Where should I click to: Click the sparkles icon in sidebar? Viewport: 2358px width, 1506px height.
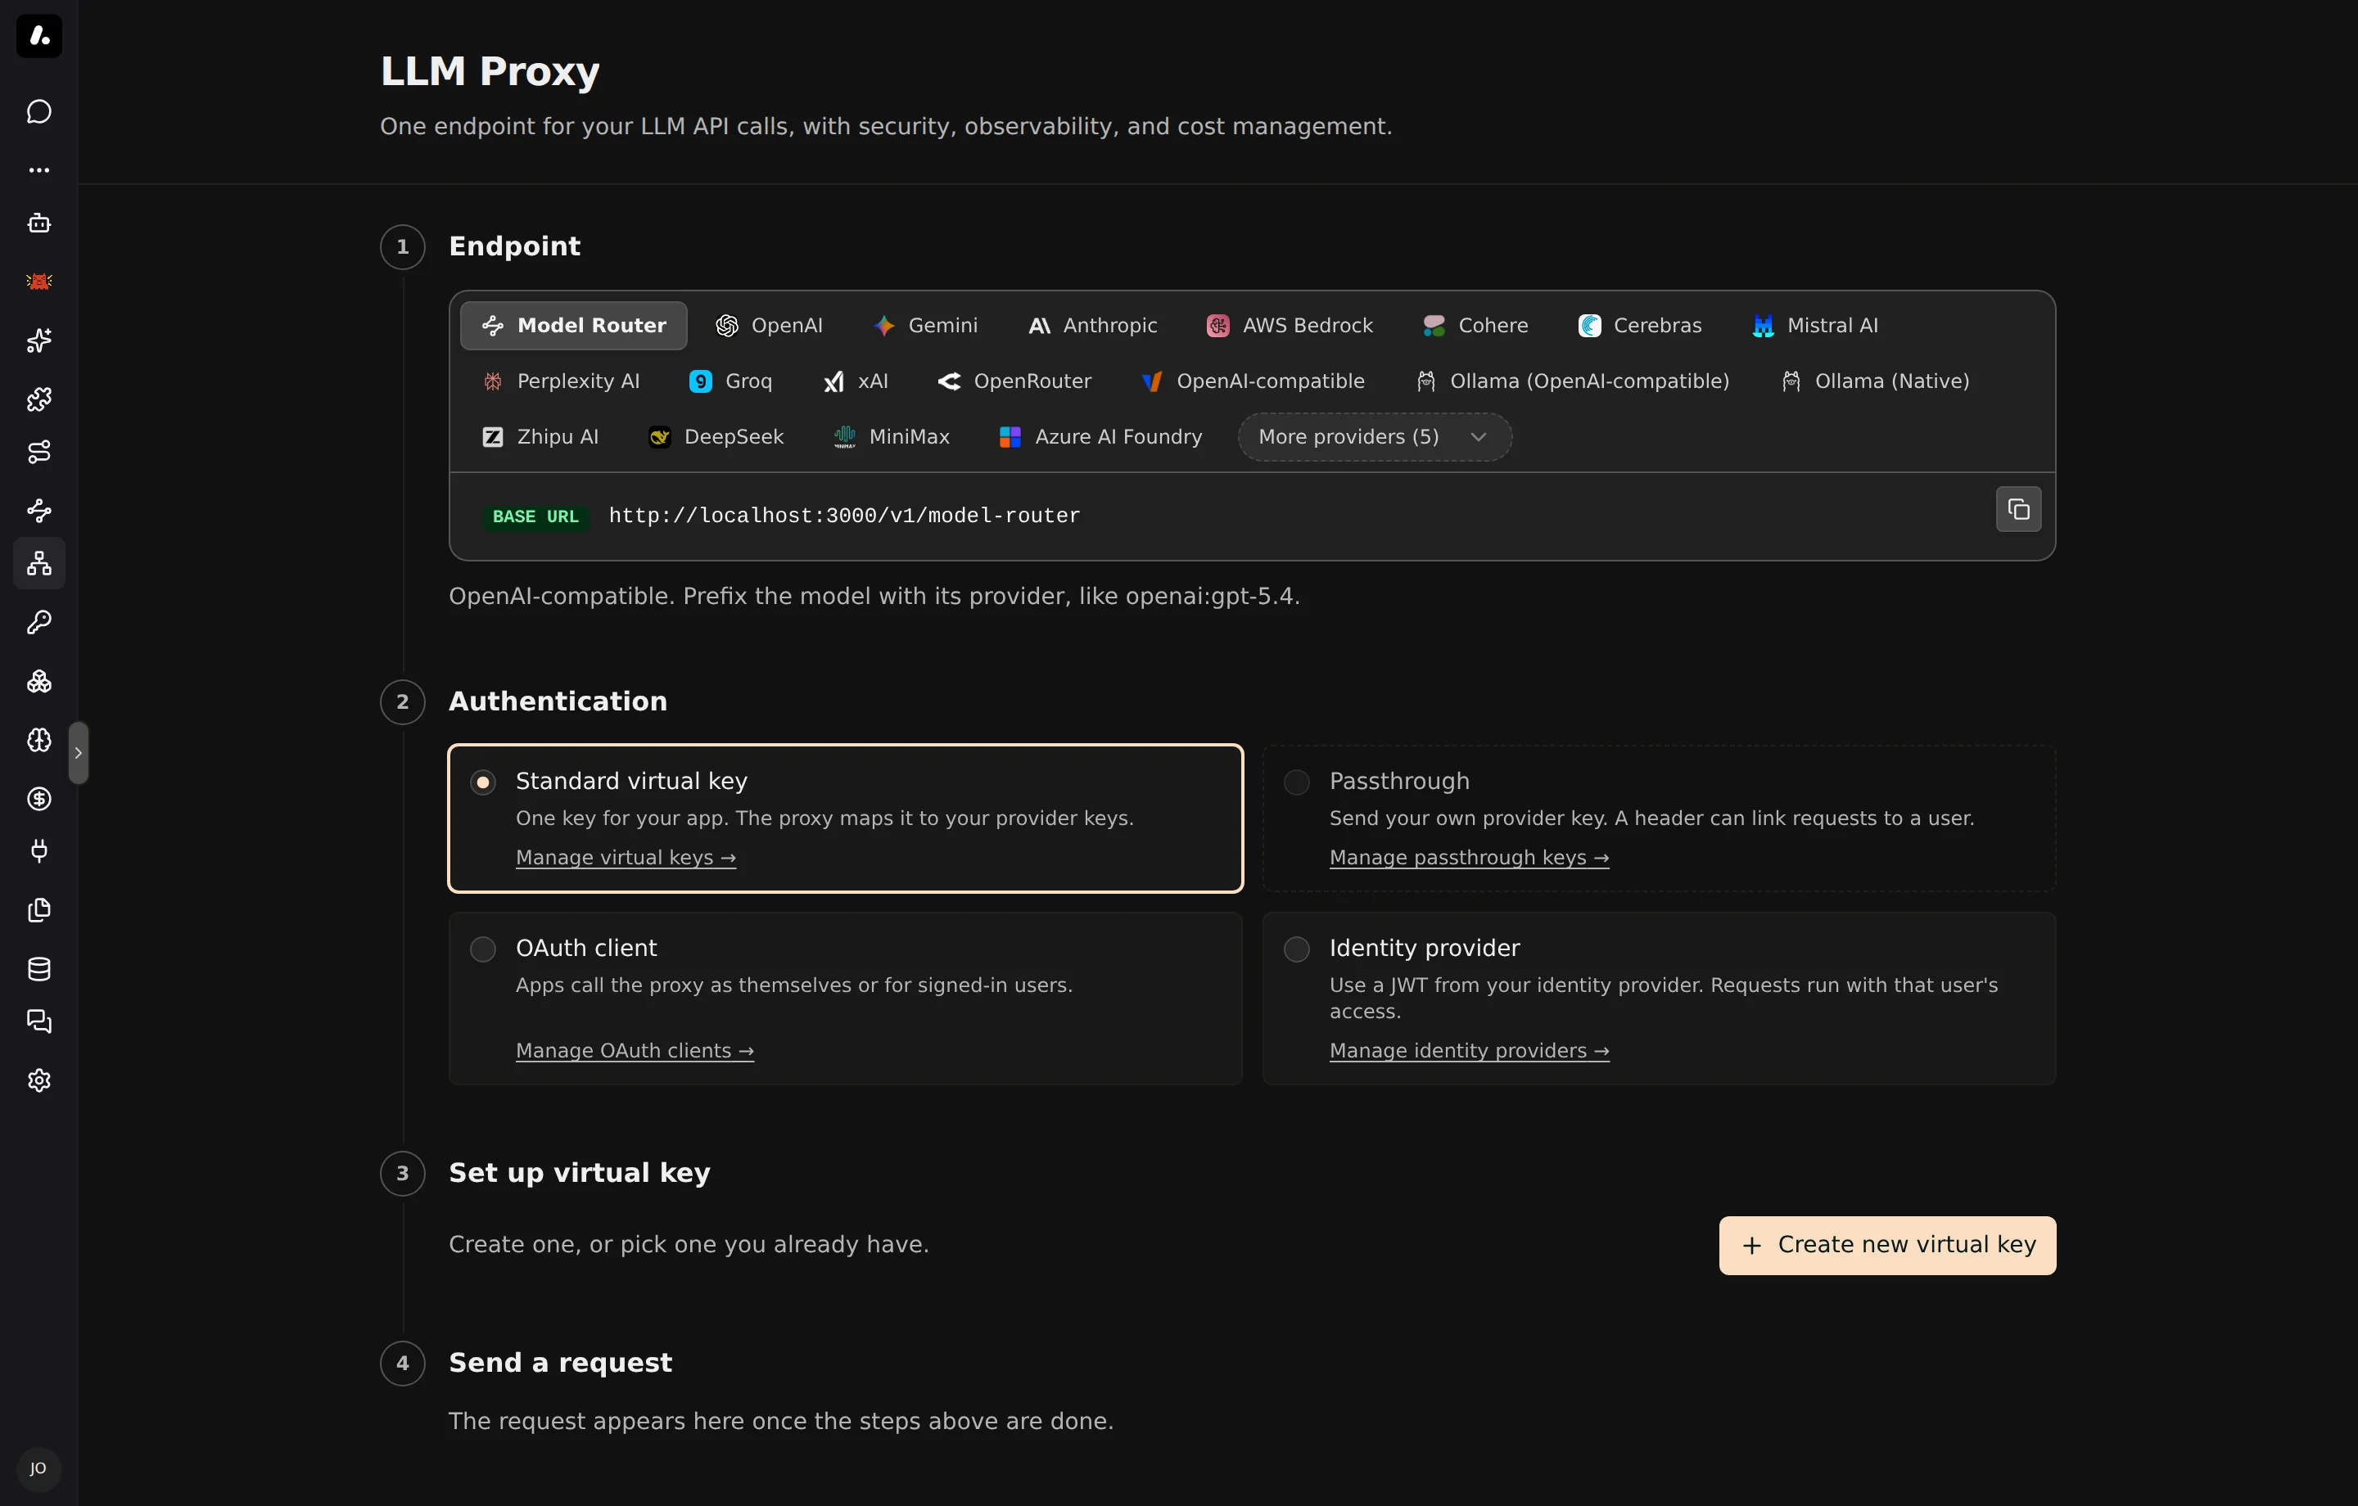[x=39, y=340]
